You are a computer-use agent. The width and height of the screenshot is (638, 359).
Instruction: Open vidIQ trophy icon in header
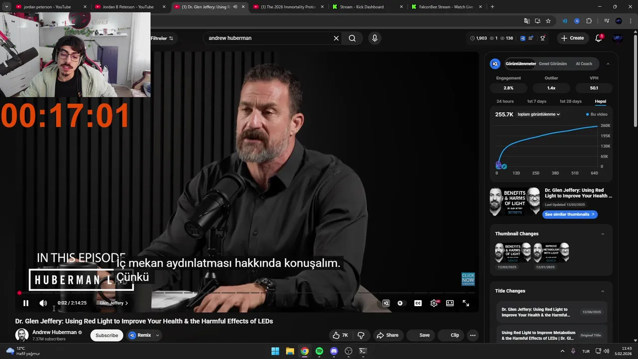point(543,38)
